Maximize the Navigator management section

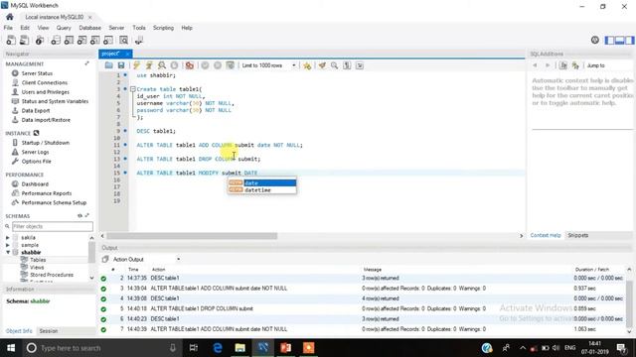(x=86, y=63)
